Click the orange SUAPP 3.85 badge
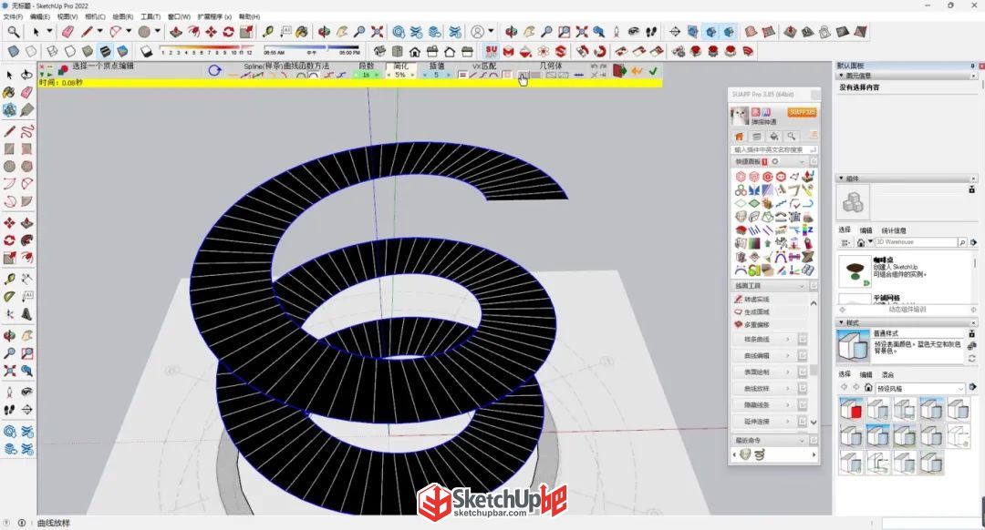Viewport: 985px width, 530px height. click(x=802, y=112)
